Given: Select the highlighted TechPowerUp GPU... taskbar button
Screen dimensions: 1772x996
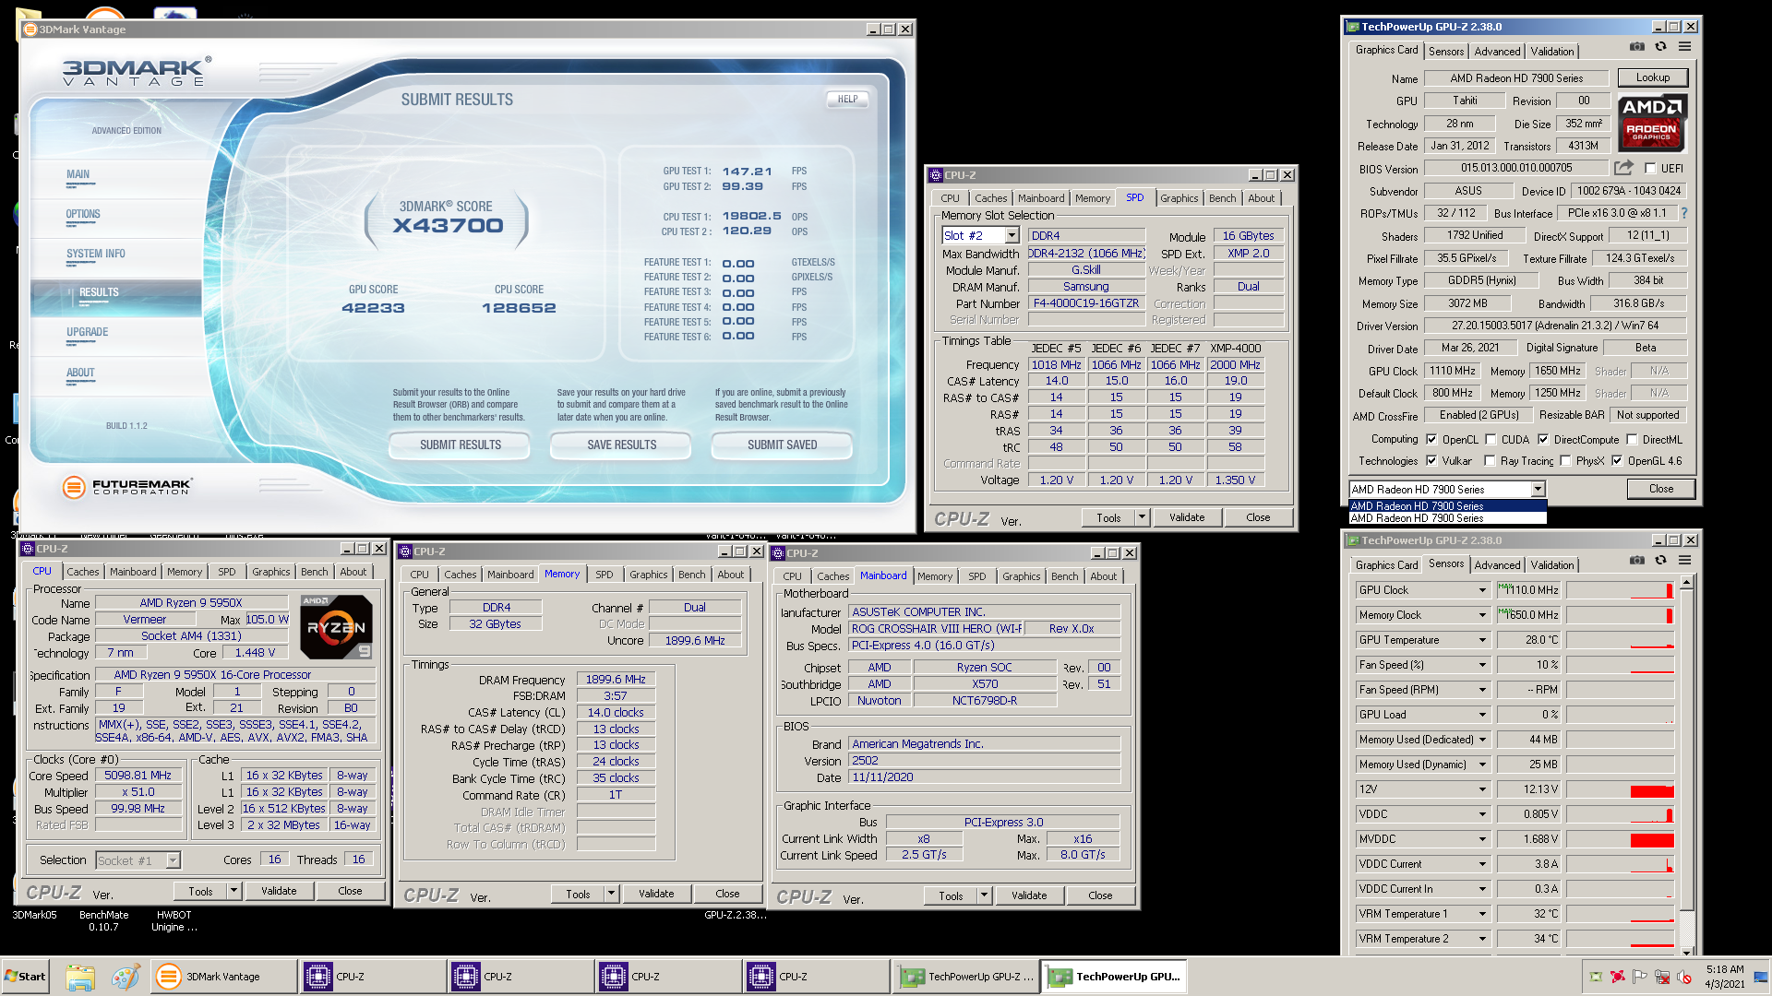Looking at the screenshot, I should 1112,977.
